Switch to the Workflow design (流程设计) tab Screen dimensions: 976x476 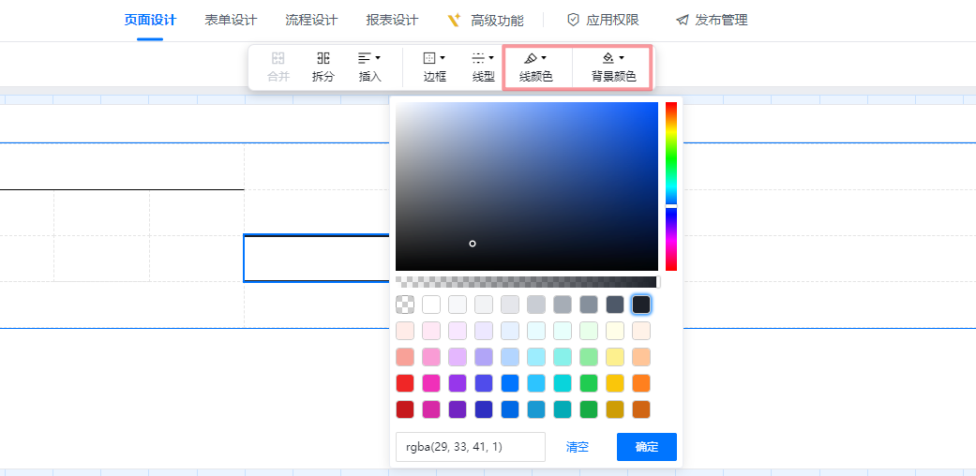click(x=311, y=20)
